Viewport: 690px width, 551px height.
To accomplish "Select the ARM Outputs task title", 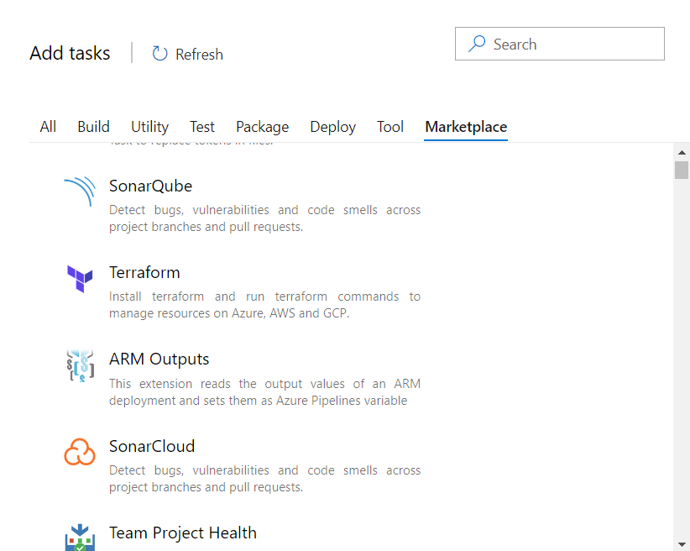I will click(159, 359).
